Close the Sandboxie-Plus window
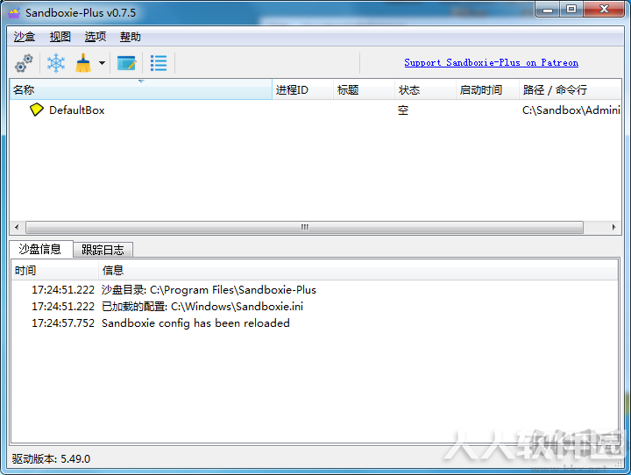The width and height of the screenshot is (631, 475). tap(604, 10)
